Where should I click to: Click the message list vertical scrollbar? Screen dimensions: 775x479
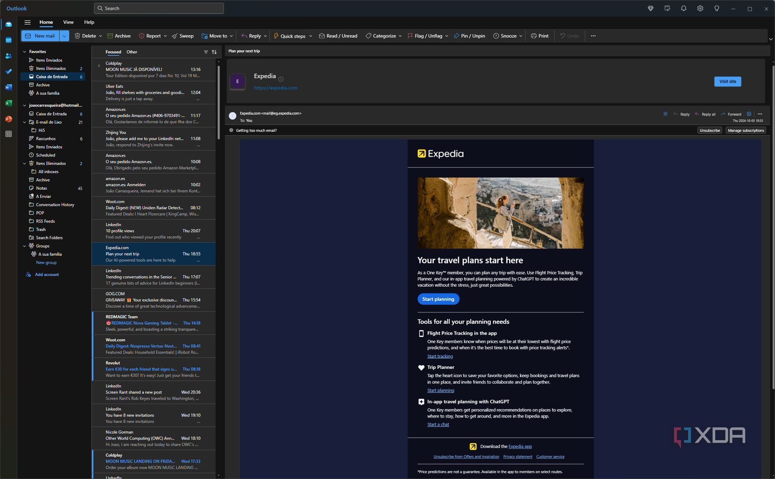coord(218,102)
